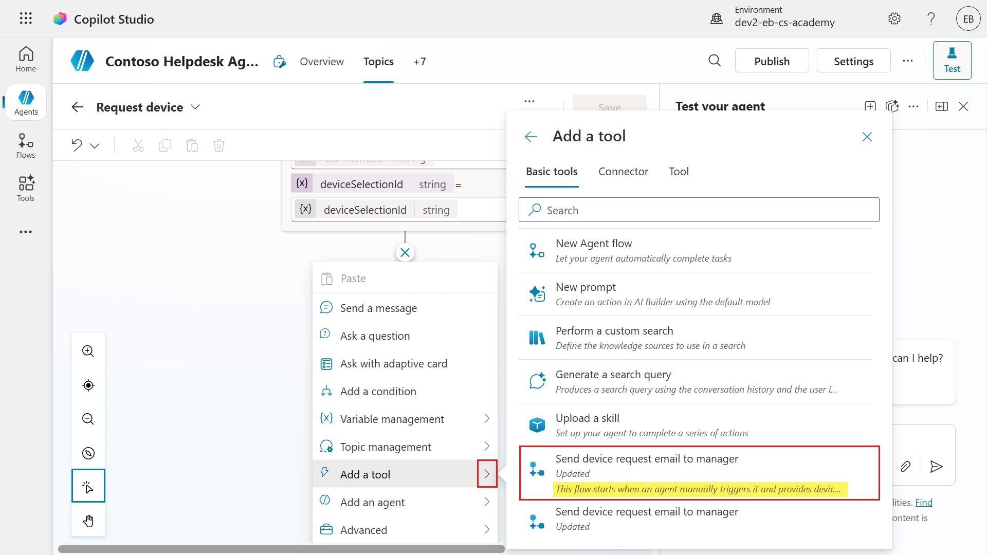Expand the Variable management submenu
The height and width of the screenshot is (555, 987).
point(486,419)
